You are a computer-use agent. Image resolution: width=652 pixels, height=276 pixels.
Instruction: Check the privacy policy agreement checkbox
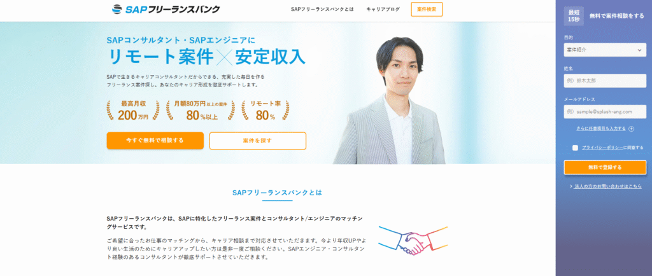pyautogui.click(x=575, y=148)
